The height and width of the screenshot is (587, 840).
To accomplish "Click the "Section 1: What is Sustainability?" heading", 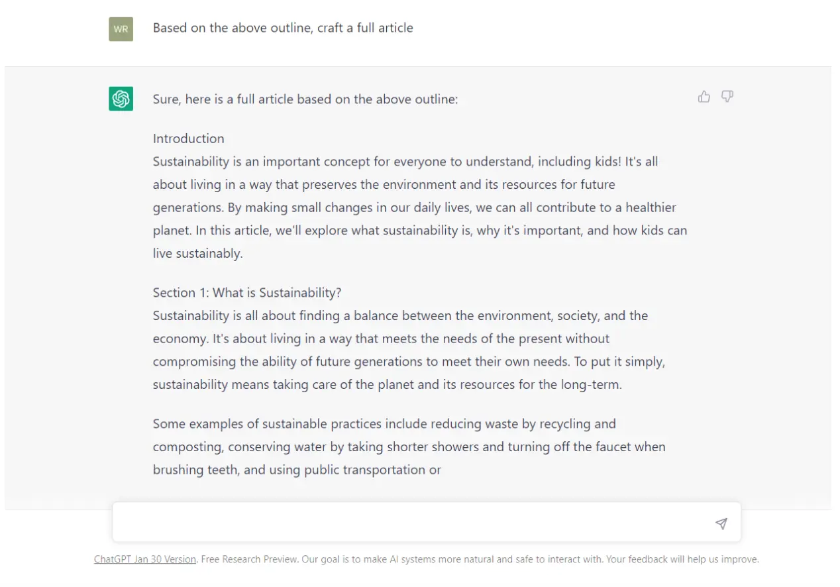I will coord(246,293).
